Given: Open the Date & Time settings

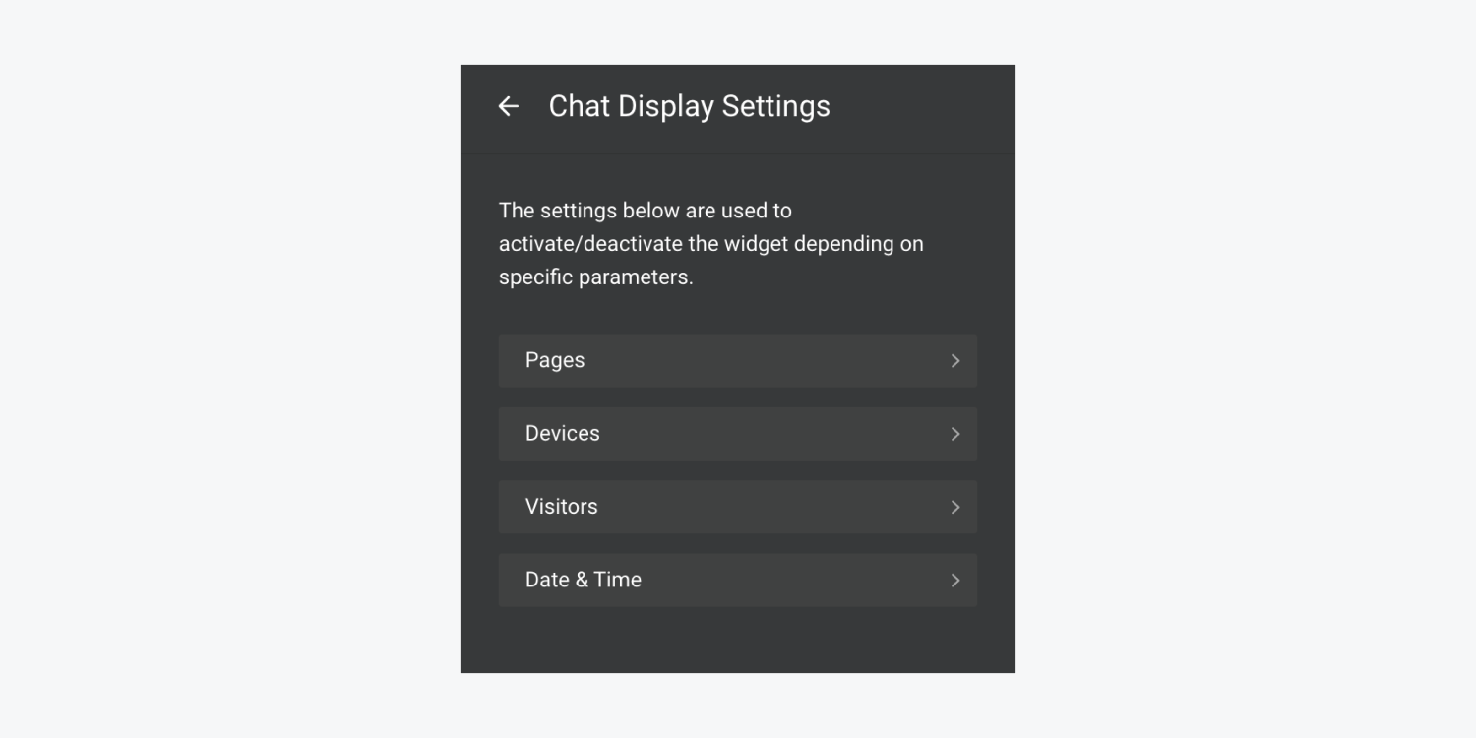Looking at the screenshot, I should tap(738, 581).
